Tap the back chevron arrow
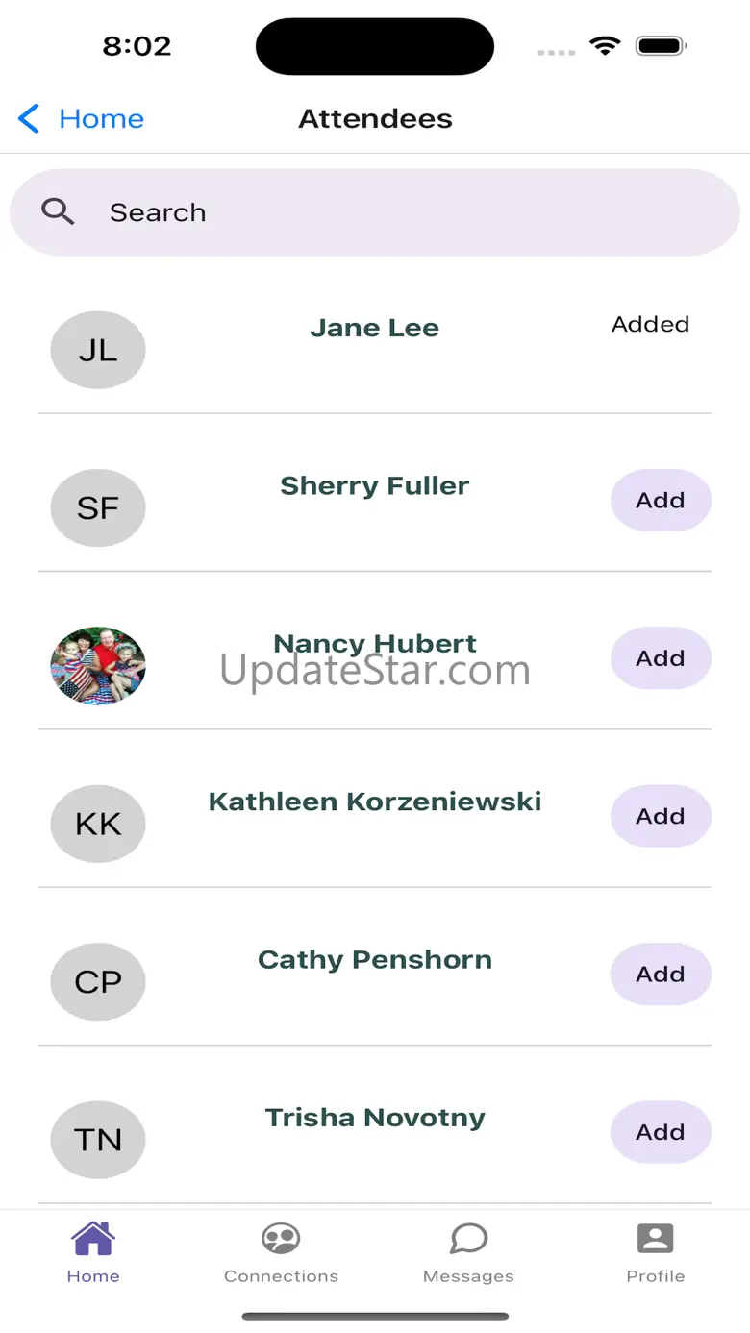This screenshot has width=750, height=1333. (29, 119)
